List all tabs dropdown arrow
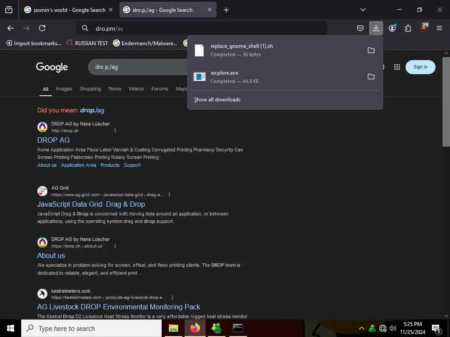This screenshot has height=337, width=450. (x=363, y=10)
